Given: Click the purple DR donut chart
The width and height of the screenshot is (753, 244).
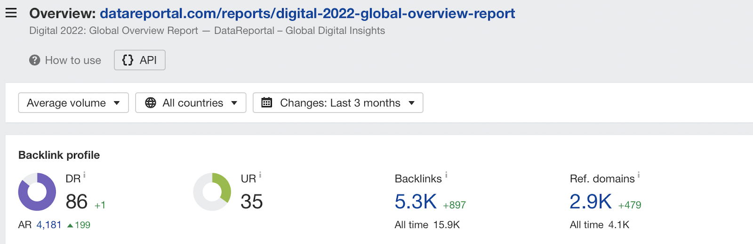Looking at the screenshot, I should (37, 192).
